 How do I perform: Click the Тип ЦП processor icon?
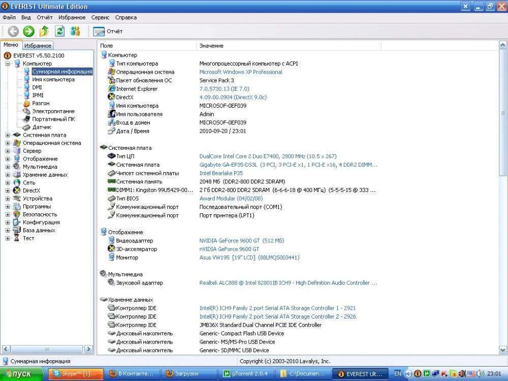[111, 156]
